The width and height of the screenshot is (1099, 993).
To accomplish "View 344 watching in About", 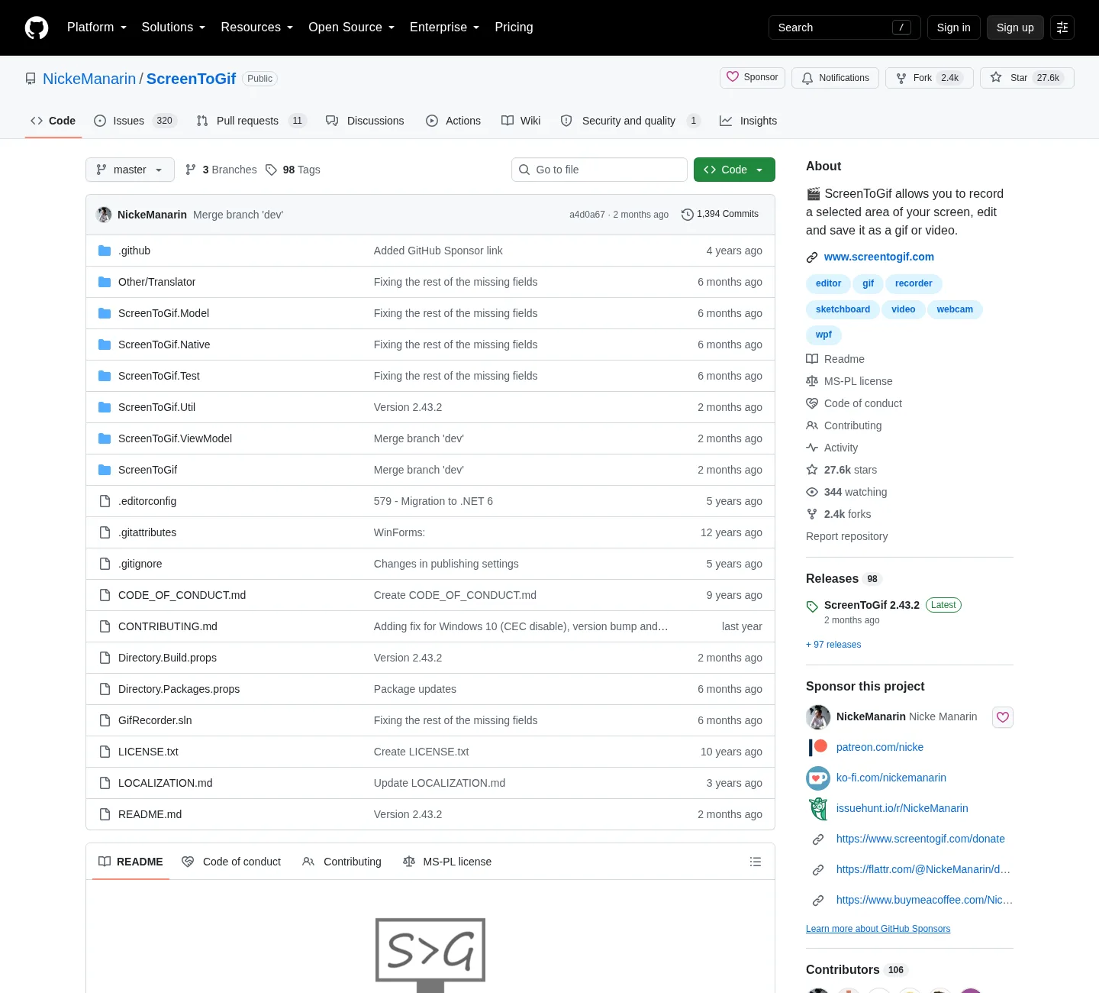I will click(x=847, y=492).
